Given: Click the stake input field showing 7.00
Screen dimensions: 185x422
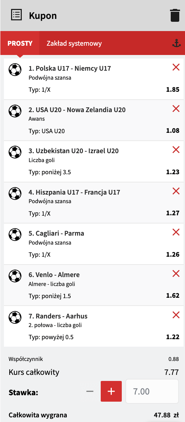Looking at the screenshot, I should click(152, 391).
